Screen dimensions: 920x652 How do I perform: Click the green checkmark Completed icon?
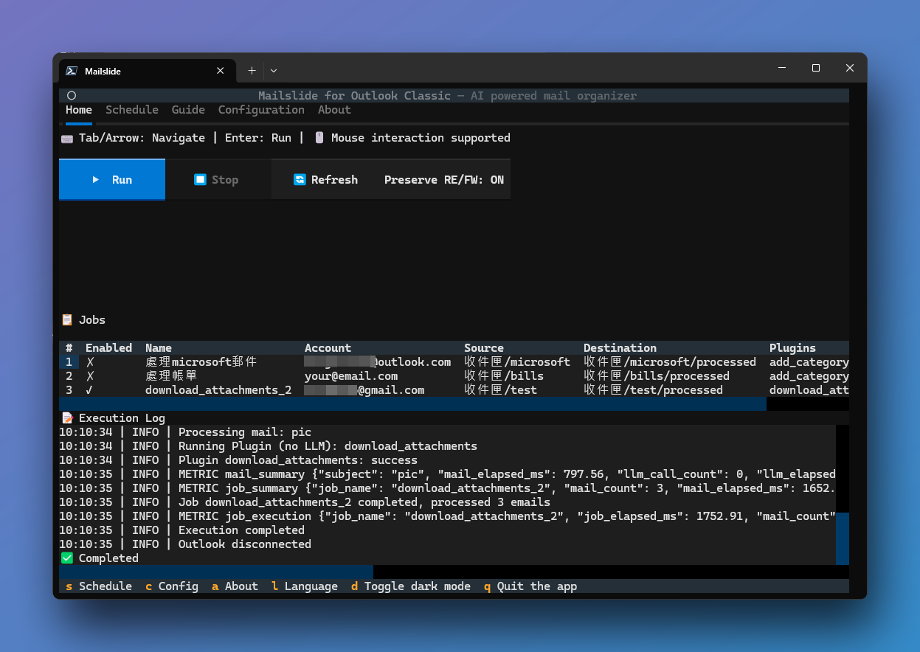point(67,558)
